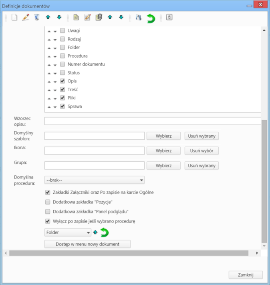Click teal up arrow next to Folder dropdown
The height and width of the screenshot is (285, 270).
click(95, 232)
